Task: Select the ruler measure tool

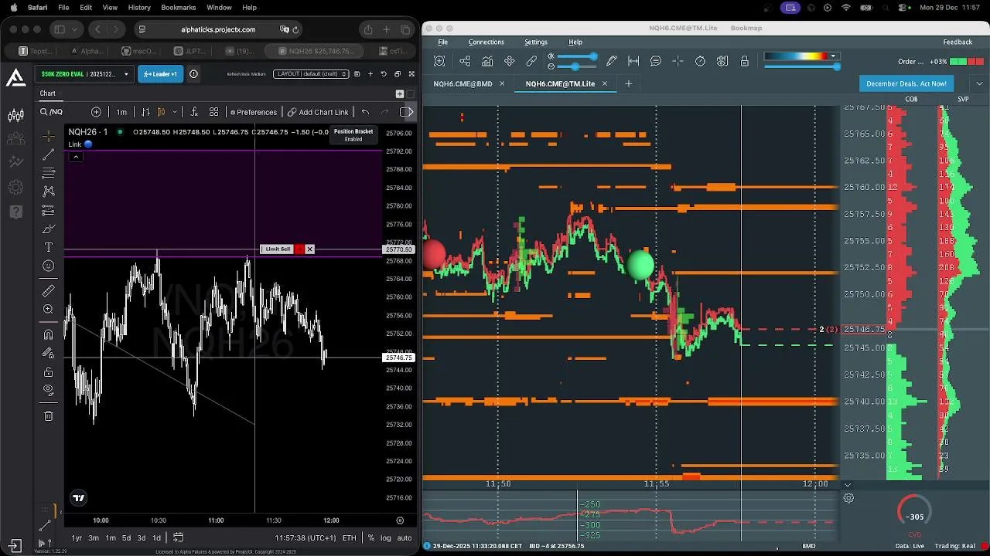Action: pos(48,290)
